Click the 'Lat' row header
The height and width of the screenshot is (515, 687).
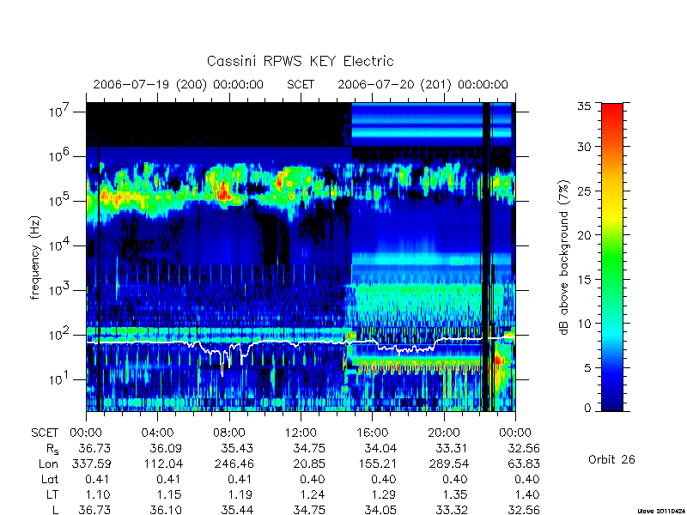click(x=50, y=480)
